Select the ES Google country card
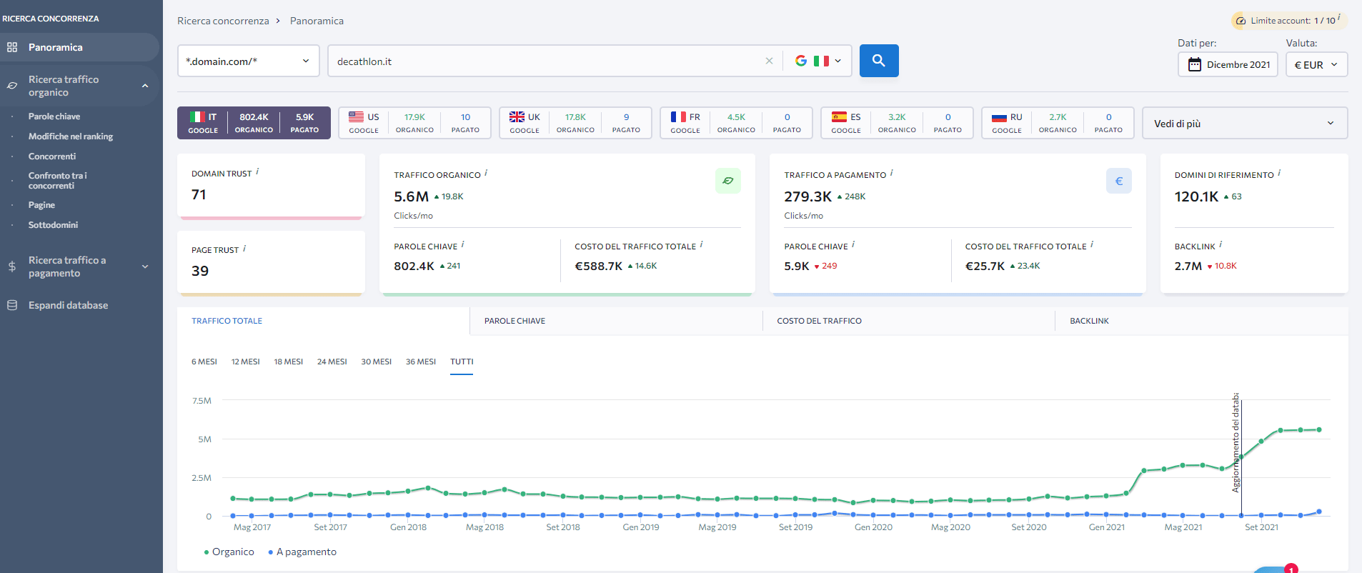Screen dimensions: 1362x573 [897, 123]
